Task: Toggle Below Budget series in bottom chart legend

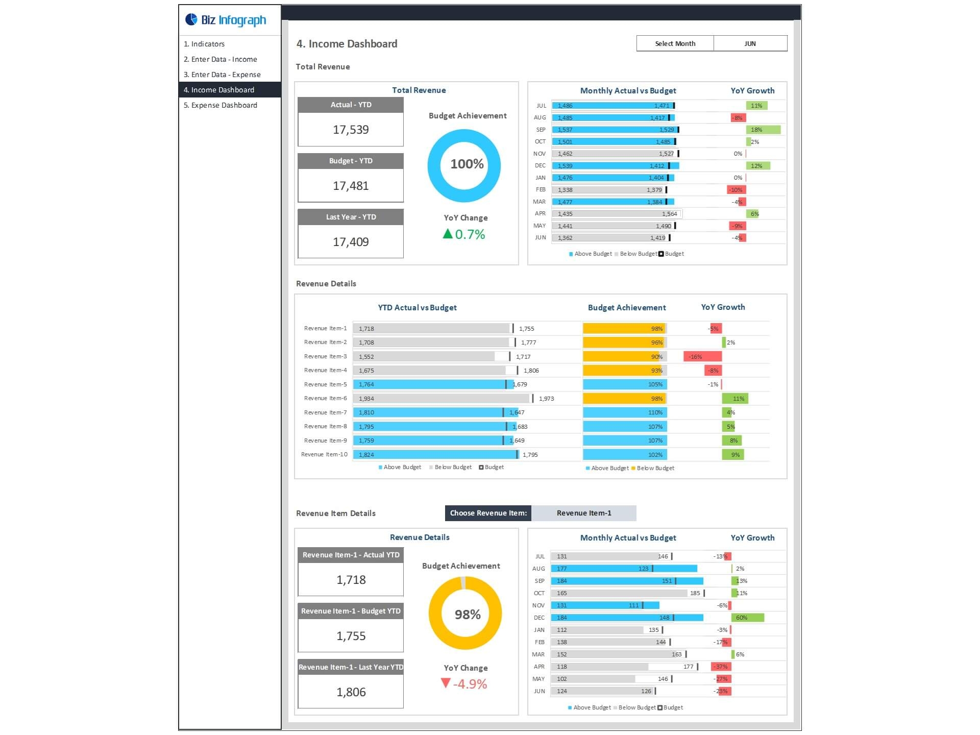Action: click(616, 708)
